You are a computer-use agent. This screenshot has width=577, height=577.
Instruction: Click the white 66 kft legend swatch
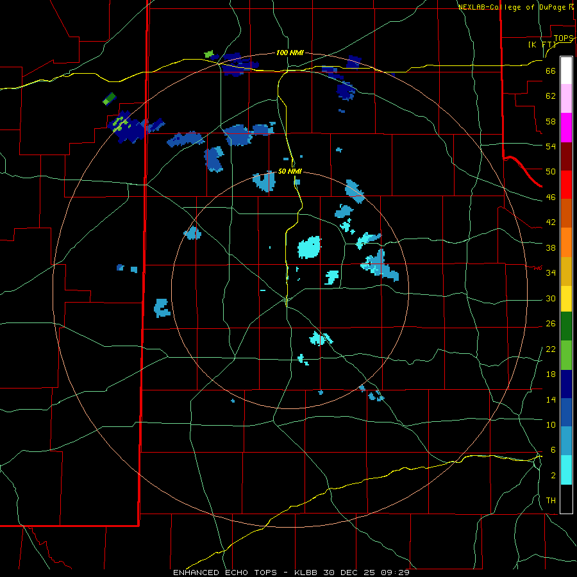(x=566, y=71)
